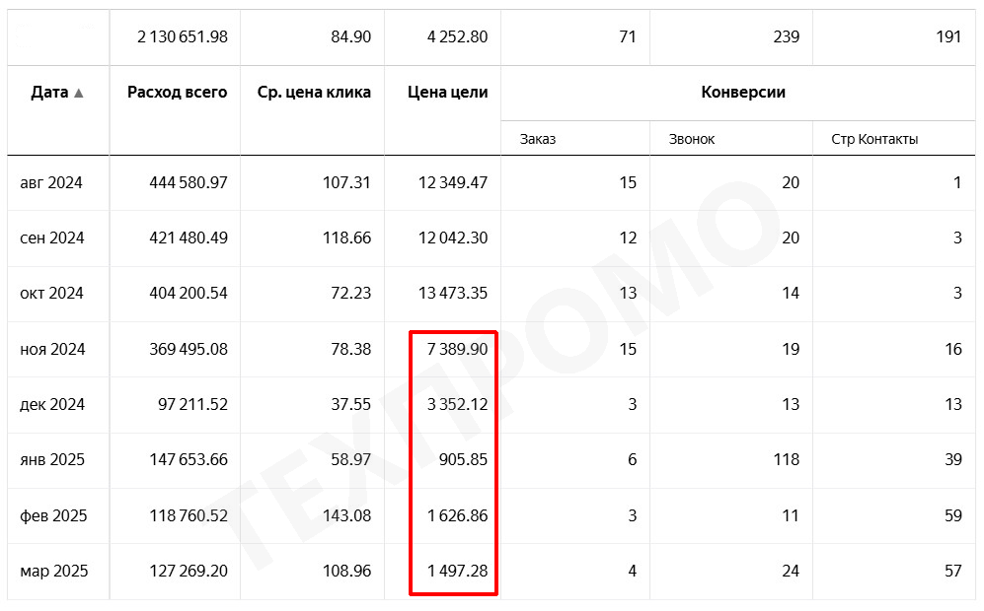Click goal price 3 352.12
The image size is (984, 611).
pos(458,404)
